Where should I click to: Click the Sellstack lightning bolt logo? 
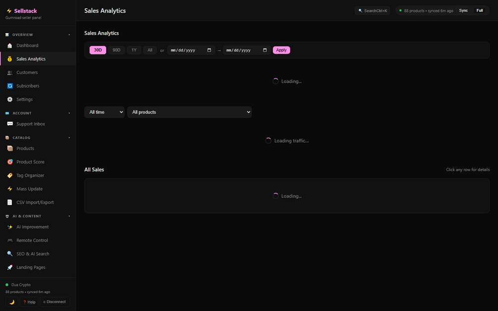(9, 11)
